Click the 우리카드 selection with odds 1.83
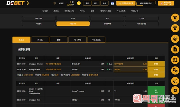Image resolution: width=180 pixels, height=107 pixels. [130, 70]
